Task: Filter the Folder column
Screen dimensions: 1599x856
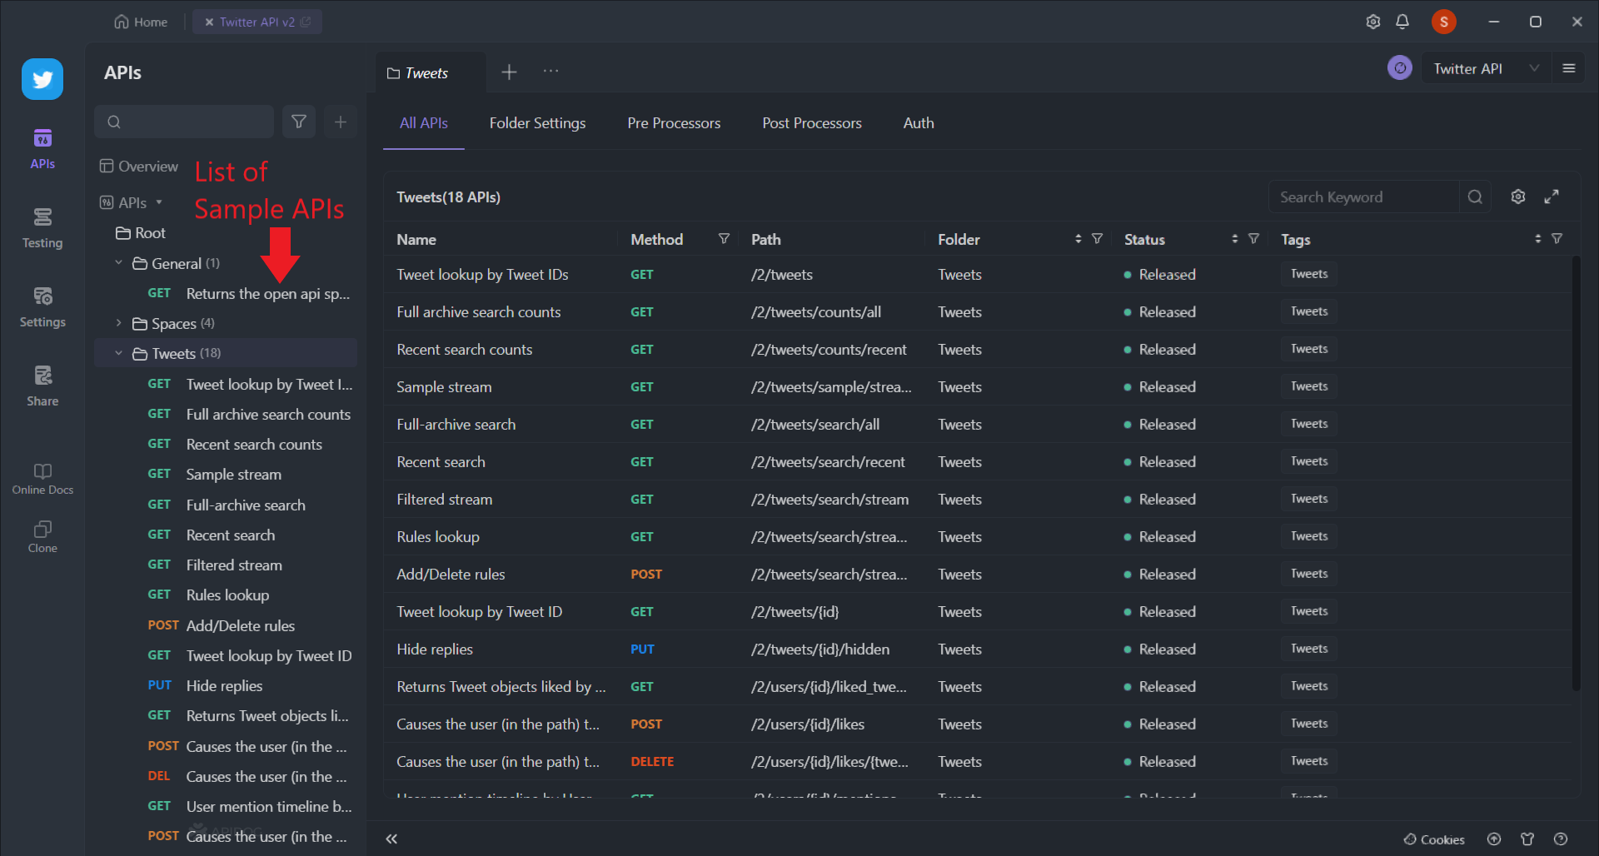Action: point(1097,239)
